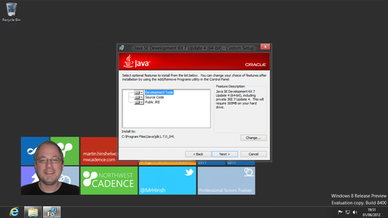Launch Internet Explorer from the taskbar
Viewport: 388px width, 218px height.
click(14, 212)
